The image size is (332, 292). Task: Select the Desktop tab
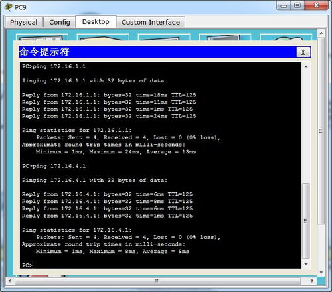click(96, 21)
